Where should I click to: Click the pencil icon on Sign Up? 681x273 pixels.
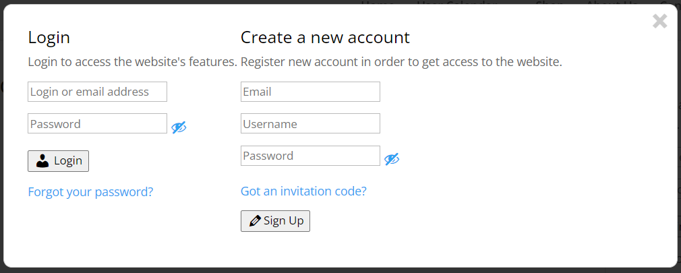255,221
